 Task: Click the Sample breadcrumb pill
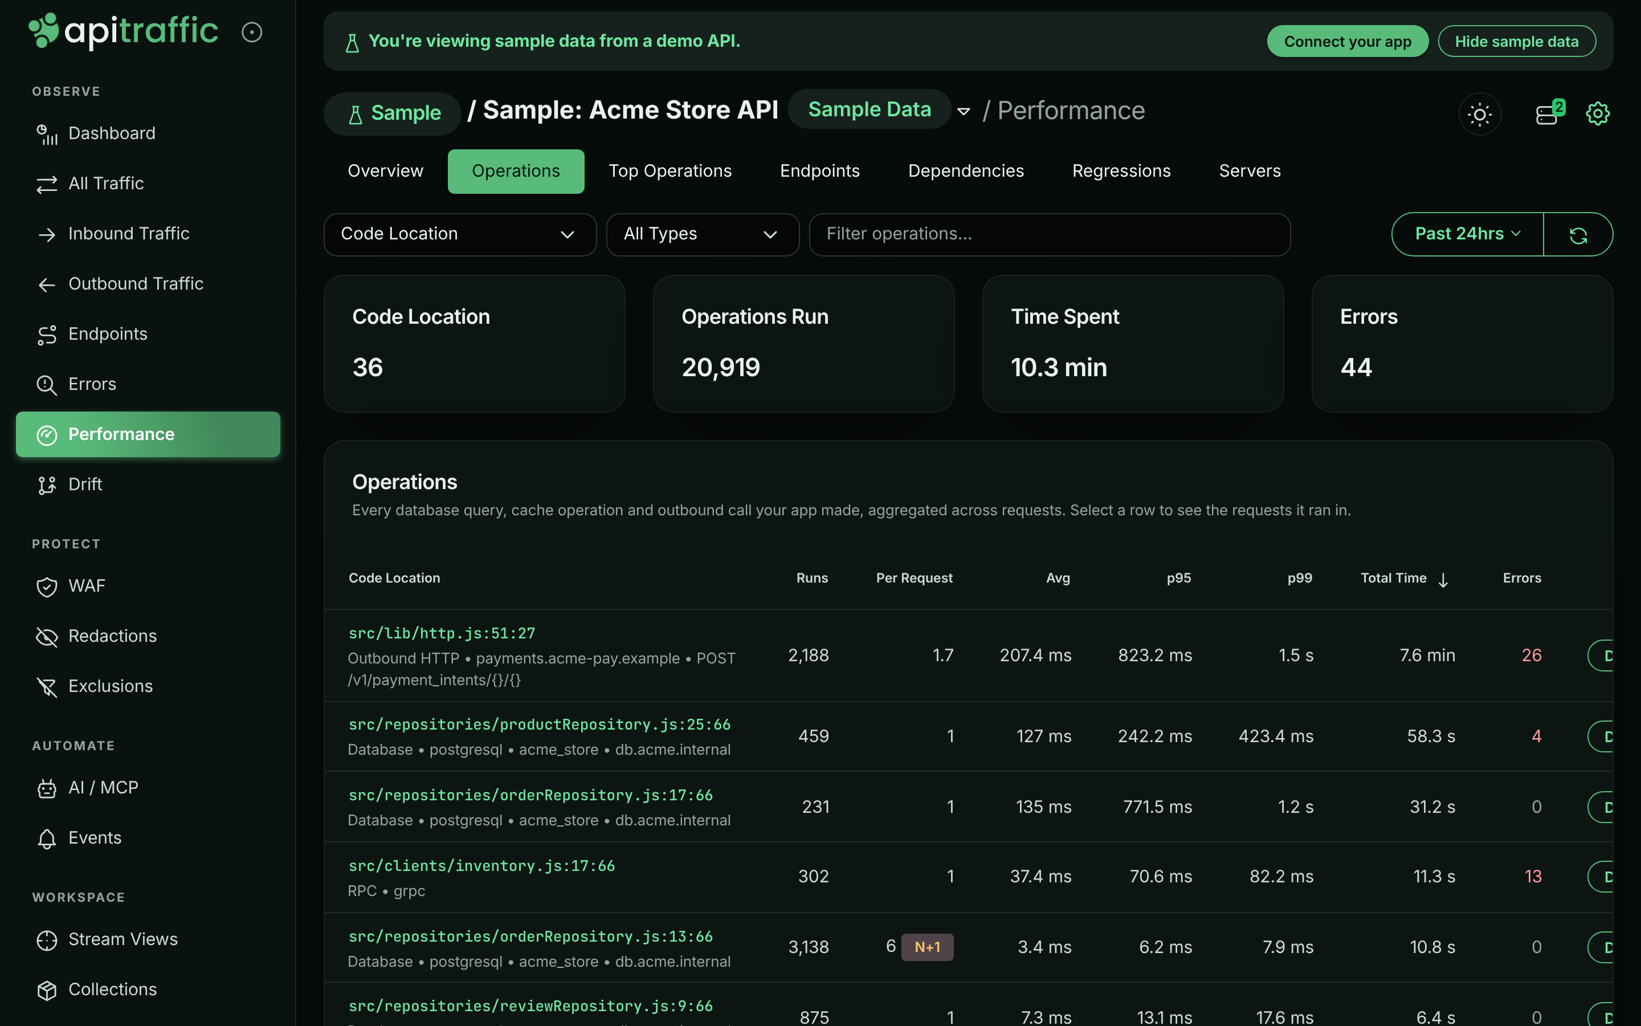click(x=393, y=113)
